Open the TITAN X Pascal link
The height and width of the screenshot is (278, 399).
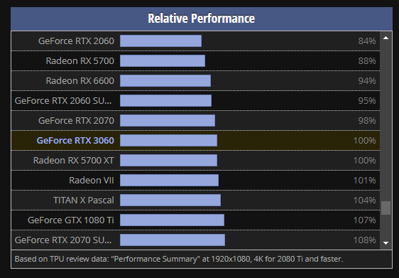click(84, 200)
